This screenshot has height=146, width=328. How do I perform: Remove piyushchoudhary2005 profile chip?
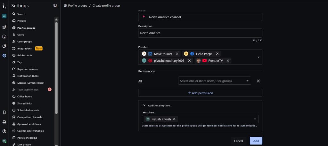(x=189, y=60)
